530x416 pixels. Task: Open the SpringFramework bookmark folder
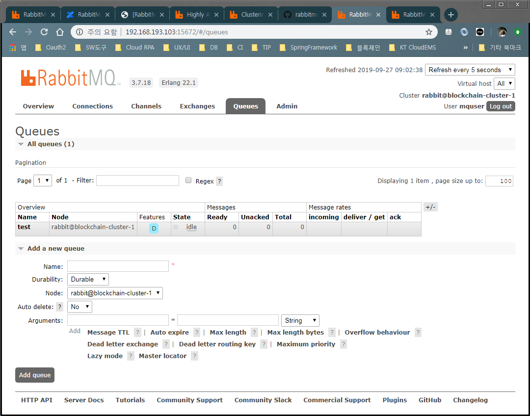pos(309,48)
